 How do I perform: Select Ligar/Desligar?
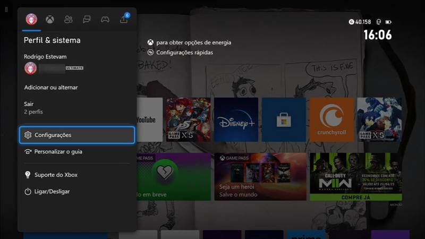point(77,192)
